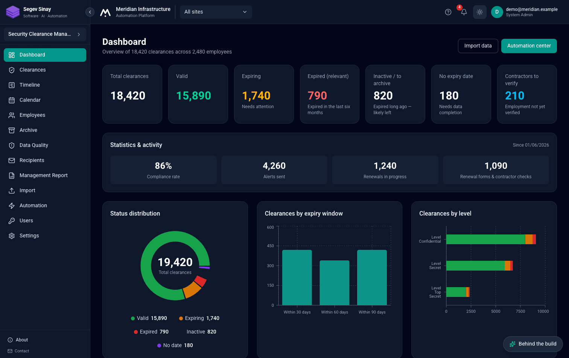
Task: Open the demo@meridian.example account menu
Action: pos(525,12)
